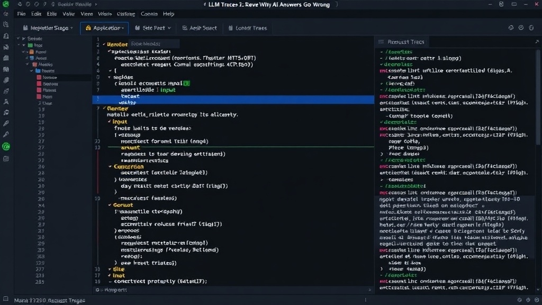Click the refresh icon left of the clock

tap(511, 28)
